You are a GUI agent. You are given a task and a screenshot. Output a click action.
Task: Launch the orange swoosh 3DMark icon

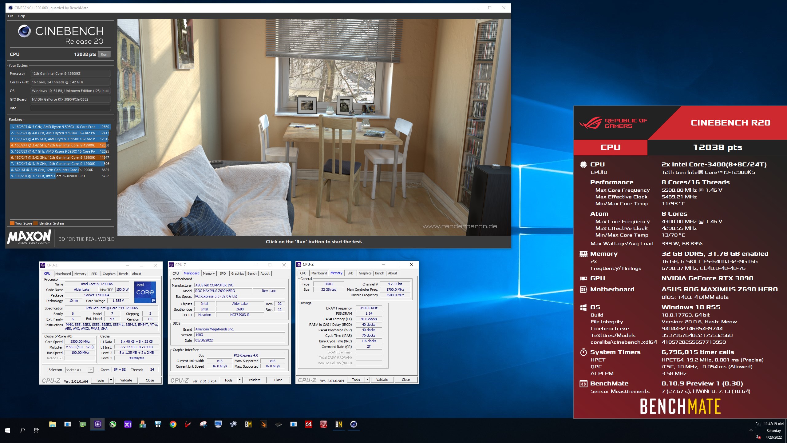pos(263,425)
